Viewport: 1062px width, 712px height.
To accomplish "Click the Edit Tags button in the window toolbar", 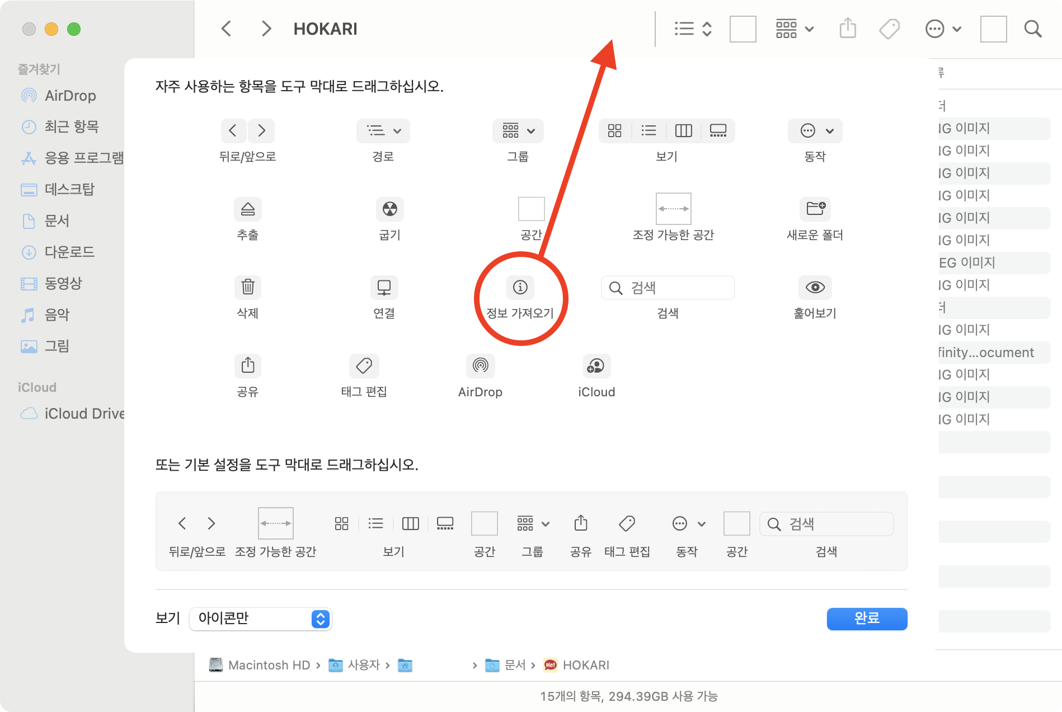I will click(x=889, y=29).
